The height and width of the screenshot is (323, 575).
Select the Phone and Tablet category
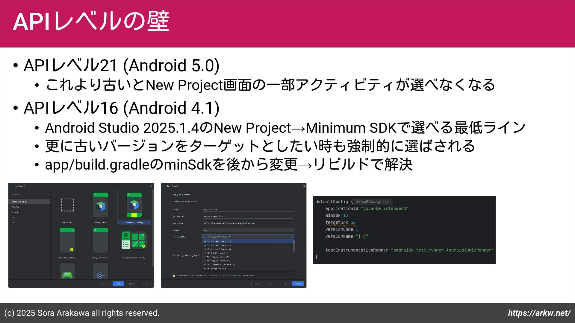point(19,202)
